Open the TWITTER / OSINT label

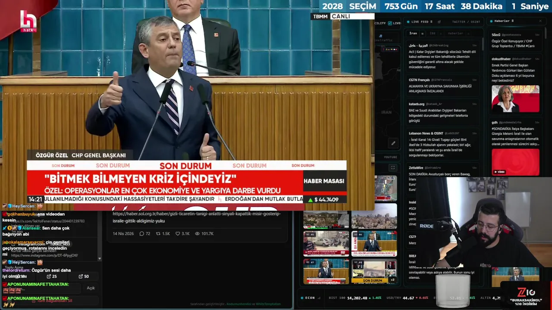[466, 22]
